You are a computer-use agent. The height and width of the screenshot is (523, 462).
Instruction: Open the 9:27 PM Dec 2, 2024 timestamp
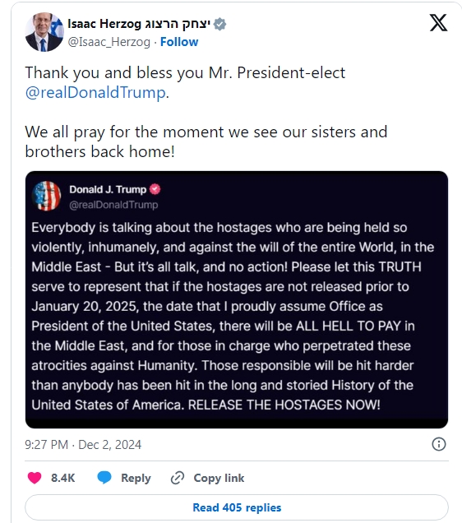pos(83,445)
